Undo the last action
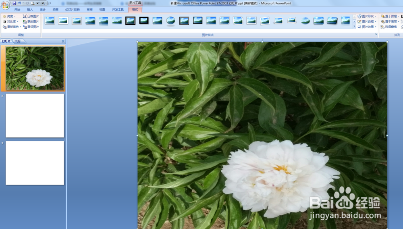Viewport: 403px width, 229px height. 19,3
